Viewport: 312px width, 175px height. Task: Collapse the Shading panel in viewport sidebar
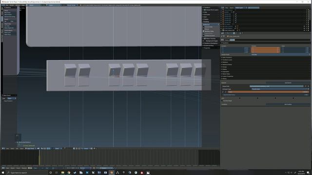[x=206, y=21]
